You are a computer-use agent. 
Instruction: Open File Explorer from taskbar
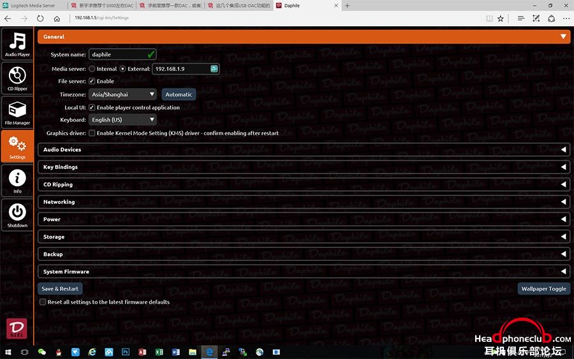point(193,352)
